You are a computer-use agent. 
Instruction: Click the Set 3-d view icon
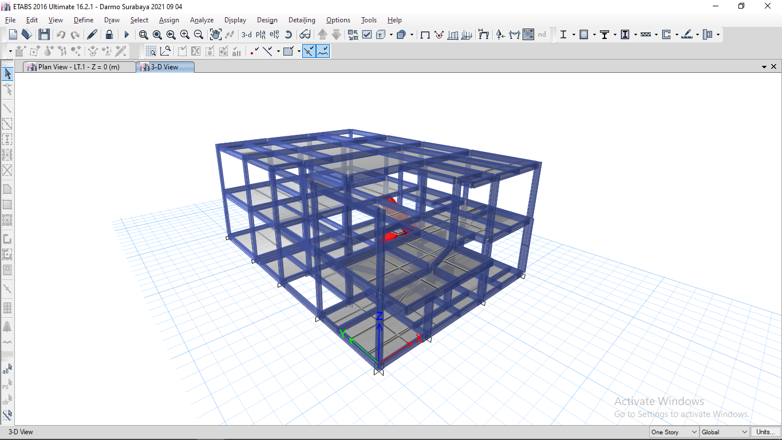pyautogui.click(x=246, y=34)
